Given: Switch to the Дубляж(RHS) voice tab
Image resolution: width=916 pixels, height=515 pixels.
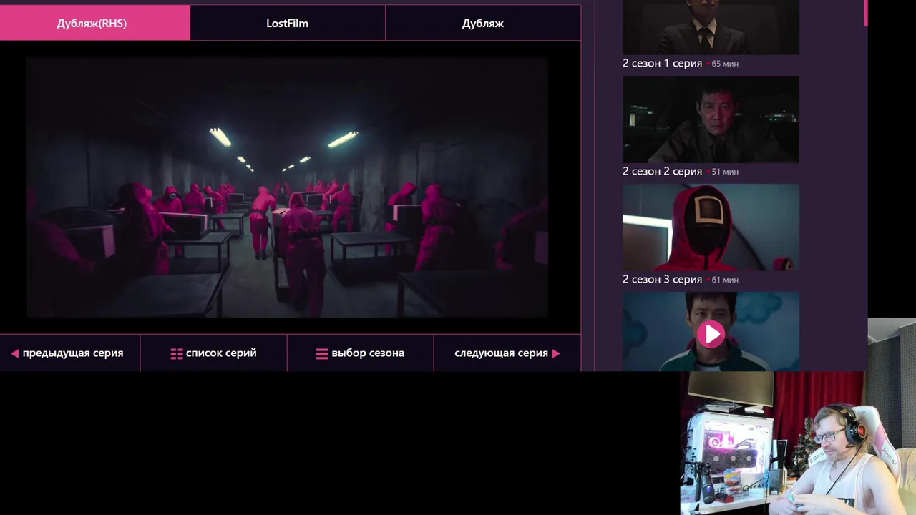Looking at the screenshot, I should pos(95,23).
